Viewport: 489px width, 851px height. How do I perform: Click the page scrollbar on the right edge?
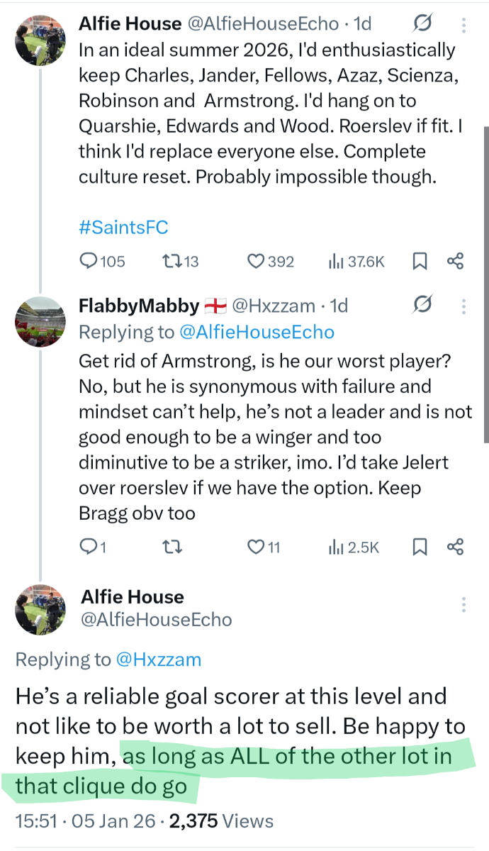click(x=485, y=284)
